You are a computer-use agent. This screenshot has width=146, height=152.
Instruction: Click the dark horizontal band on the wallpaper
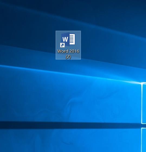click(x=68, y=125)
